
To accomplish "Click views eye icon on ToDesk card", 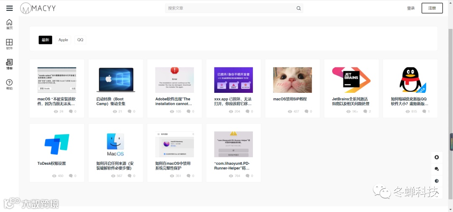I will 54,176.
